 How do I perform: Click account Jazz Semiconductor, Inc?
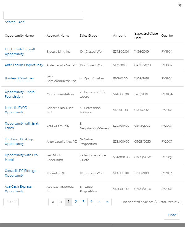click(x=61, y=79)
